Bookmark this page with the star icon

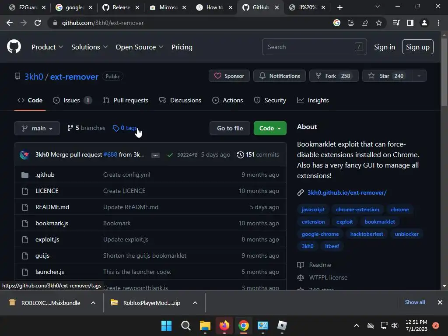click(x=378, y=23)
